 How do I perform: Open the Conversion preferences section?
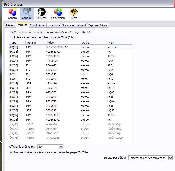tap(58, 14)
